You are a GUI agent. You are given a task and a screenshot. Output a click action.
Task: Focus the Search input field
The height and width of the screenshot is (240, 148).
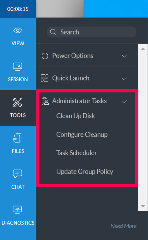(92, 32)
